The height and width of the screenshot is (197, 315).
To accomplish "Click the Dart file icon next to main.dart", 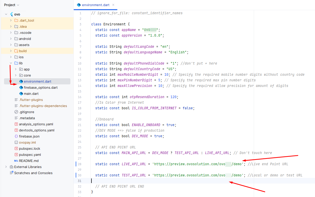I will pyautogui.click(x=21, y=94).
